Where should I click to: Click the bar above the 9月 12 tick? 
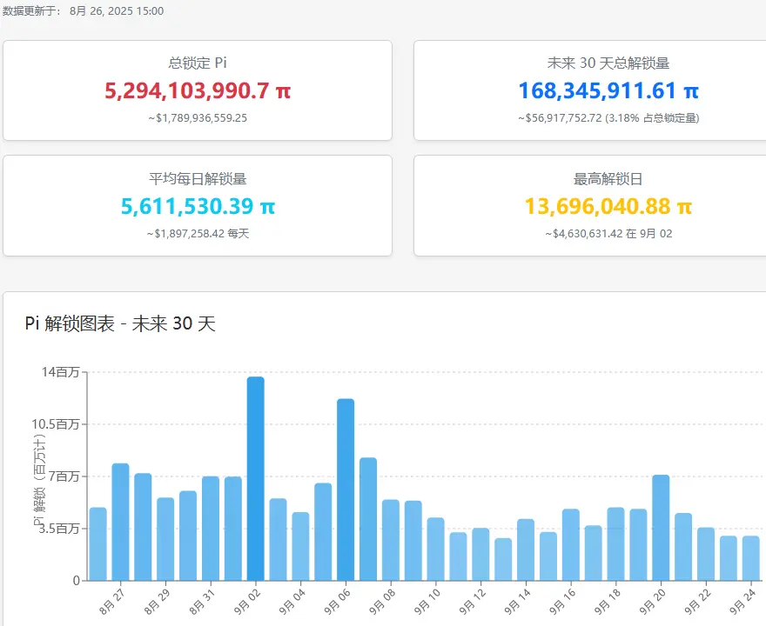point(480,555)
